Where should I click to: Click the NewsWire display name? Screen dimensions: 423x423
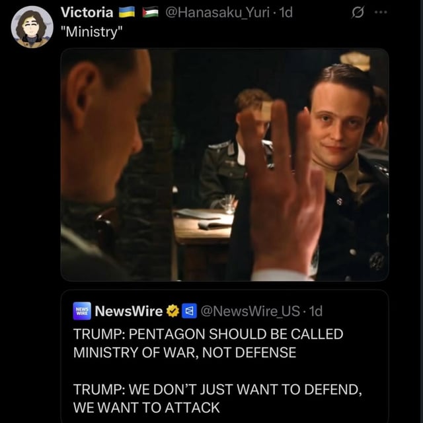click(129, 311)
